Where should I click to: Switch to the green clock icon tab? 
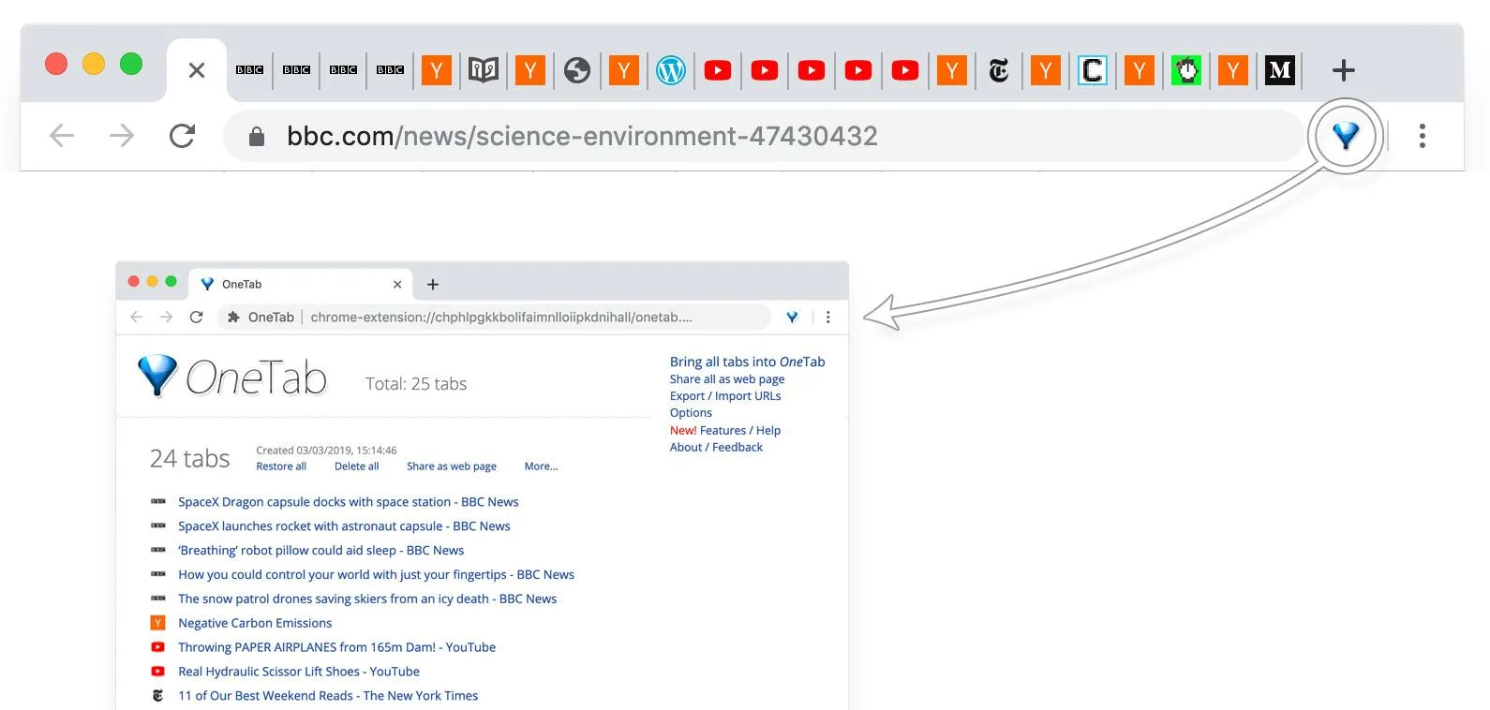coord(1186,70)
